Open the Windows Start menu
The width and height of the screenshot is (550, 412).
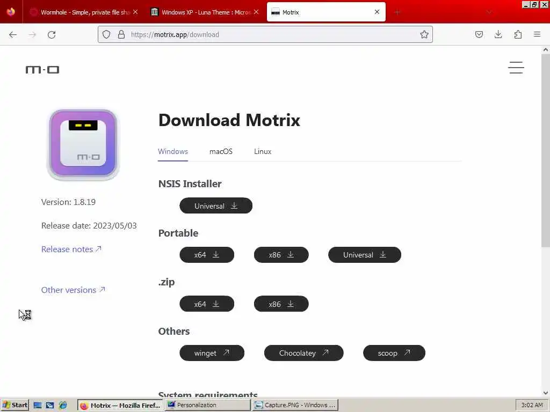coord(15,405)
